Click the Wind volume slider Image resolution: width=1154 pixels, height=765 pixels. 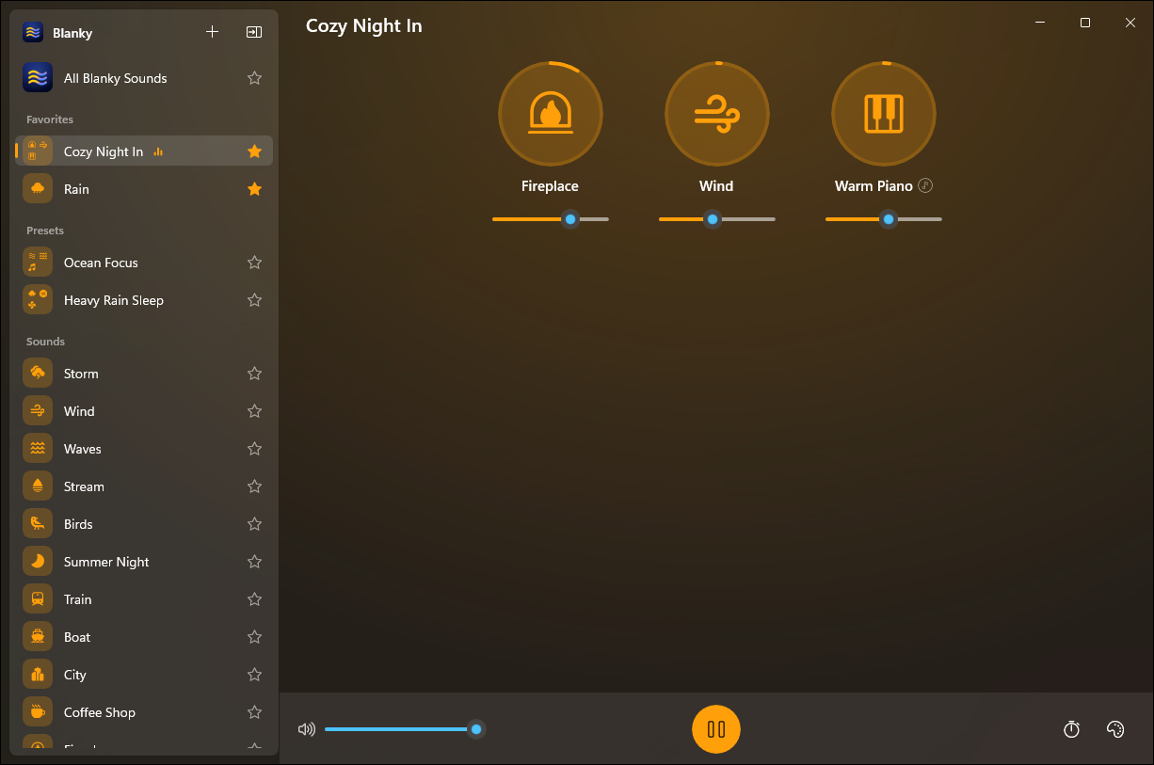point(717,219)
